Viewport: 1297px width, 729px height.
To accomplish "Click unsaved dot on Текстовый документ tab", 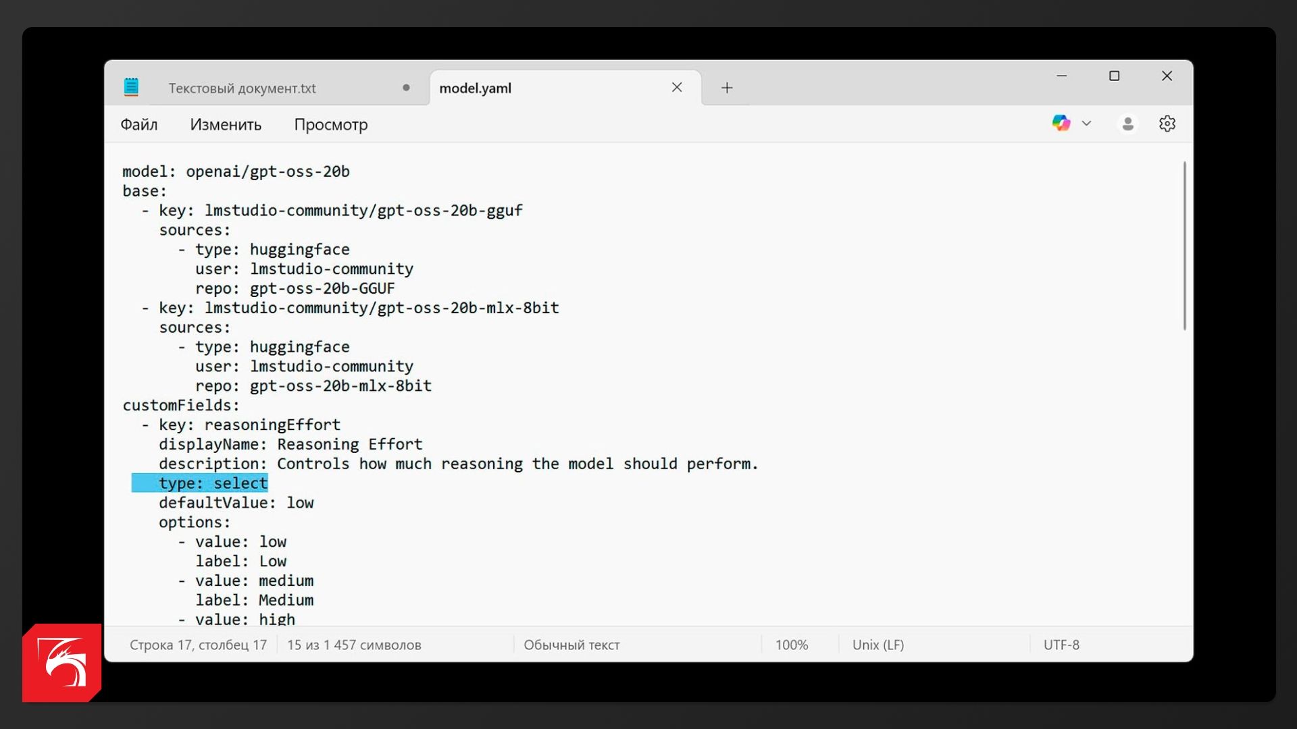I will tap(406, 87).
